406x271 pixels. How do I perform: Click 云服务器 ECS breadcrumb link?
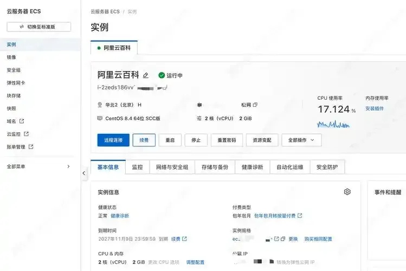click(x=105, y=11)
